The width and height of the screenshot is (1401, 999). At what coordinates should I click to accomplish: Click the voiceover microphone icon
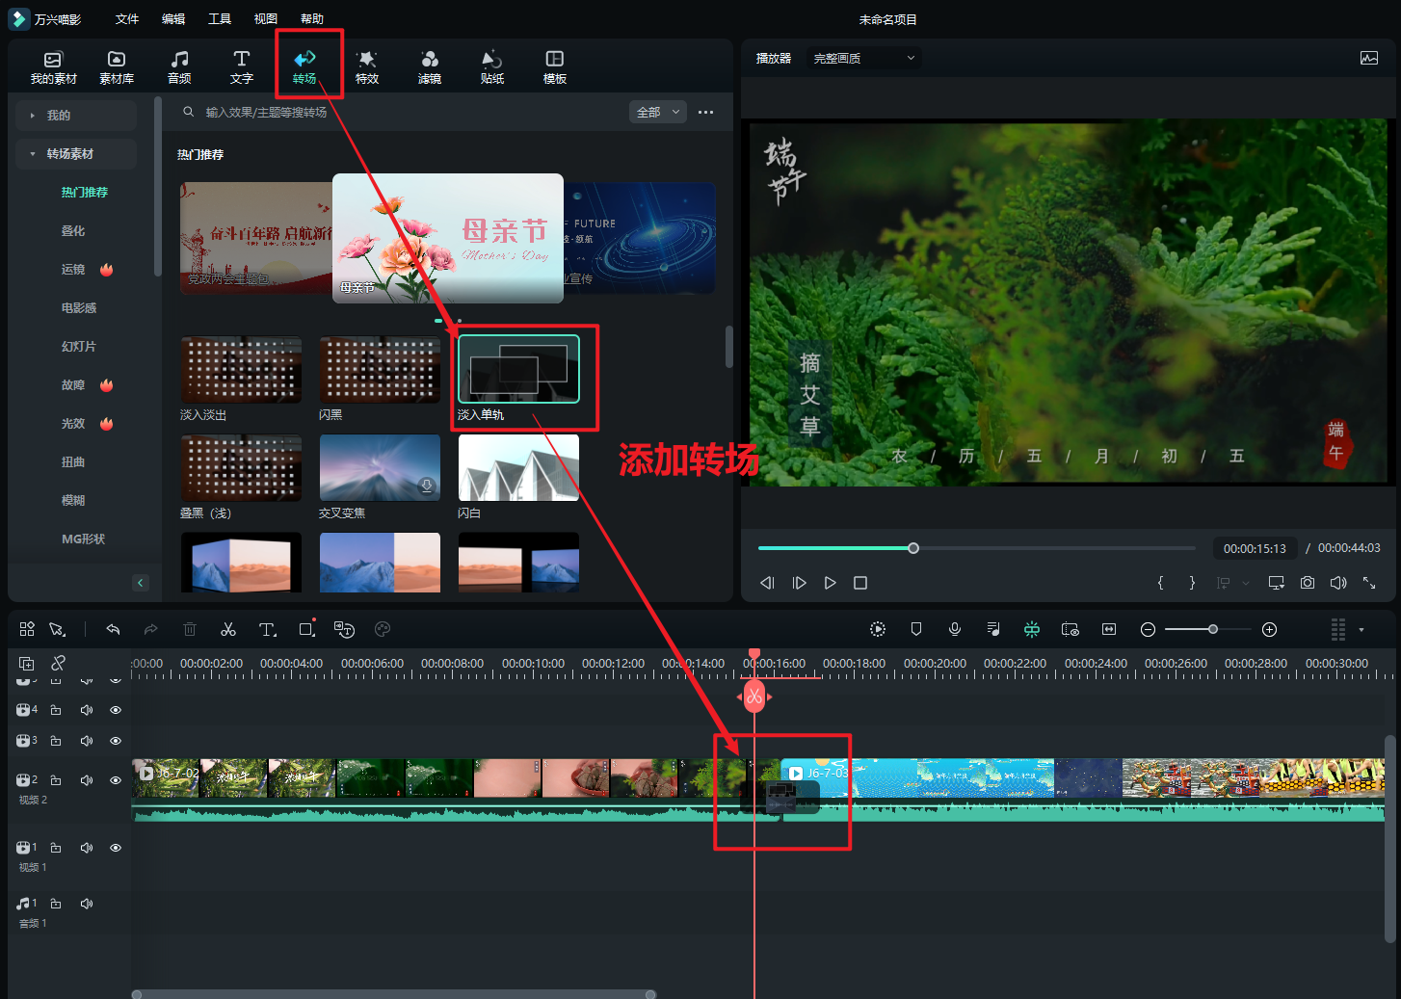click(955, 629)
